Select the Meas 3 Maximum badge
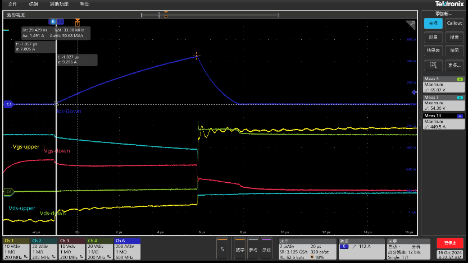Screen dimensions: 468x263 click(x=443, y=84)
